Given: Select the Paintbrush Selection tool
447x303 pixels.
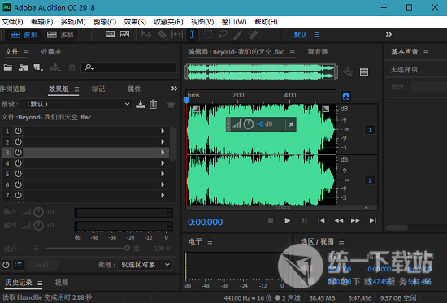Looking at the screenshot, I should (x=238, y=35).
